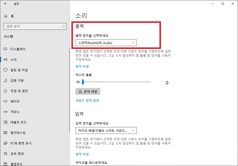Viewport: 238px width, 166px height.
Task: Close the Settings window
Action: point(233,4)
